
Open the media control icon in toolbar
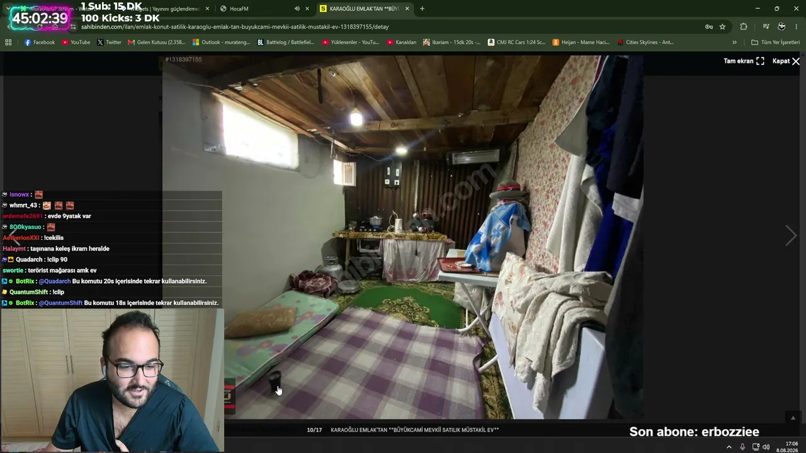(766, 27)
